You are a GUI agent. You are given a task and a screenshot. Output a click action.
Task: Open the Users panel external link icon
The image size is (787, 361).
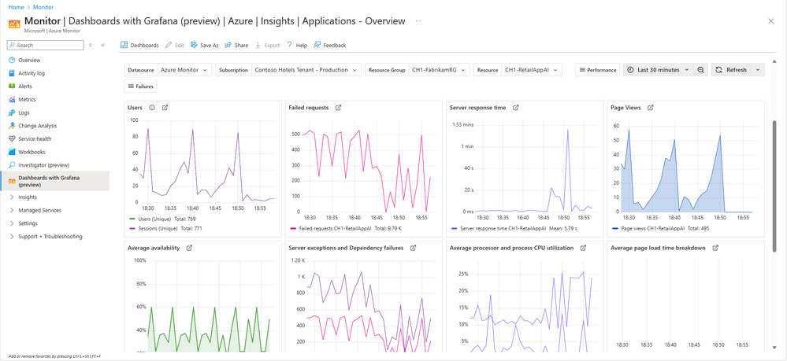(165, 108)
